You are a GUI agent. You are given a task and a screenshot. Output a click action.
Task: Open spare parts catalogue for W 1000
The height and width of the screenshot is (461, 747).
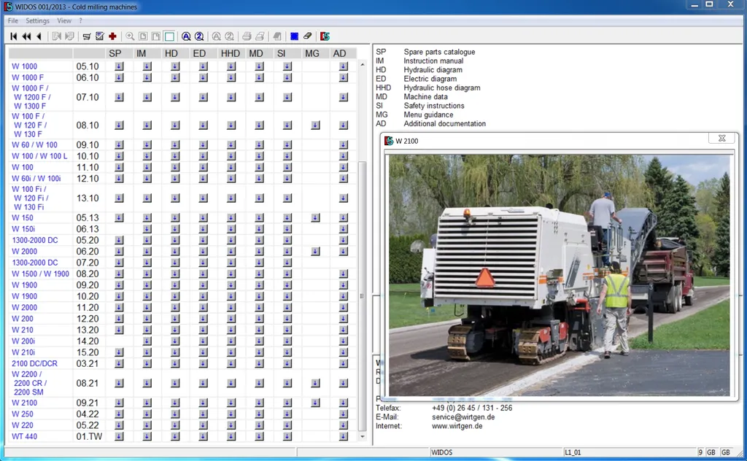[119, 66]
